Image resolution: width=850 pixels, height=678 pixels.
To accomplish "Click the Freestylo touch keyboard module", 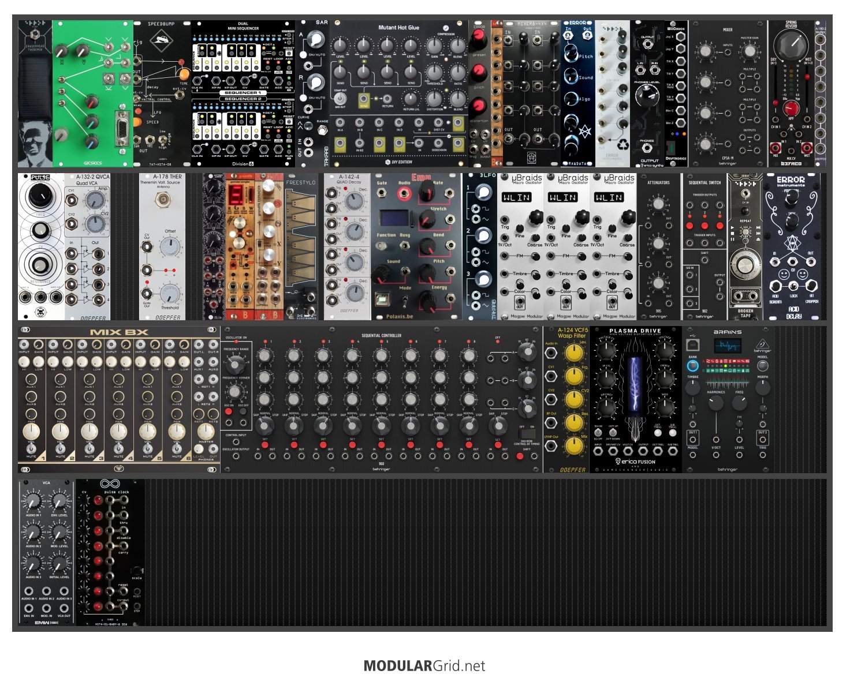I will click(301, 247).
